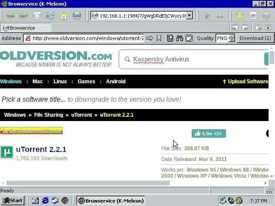Open a new tab with tab bar icon
This screenshot has height=206, width=275.
pos(258,27)
